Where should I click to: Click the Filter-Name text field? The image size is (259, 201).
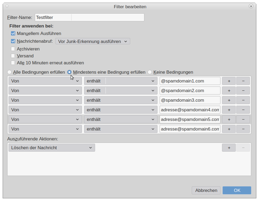[89, 17]
